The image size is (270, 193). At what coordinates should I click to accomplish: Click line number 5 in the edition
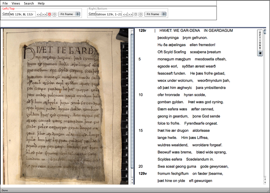[x=140, y=59]
